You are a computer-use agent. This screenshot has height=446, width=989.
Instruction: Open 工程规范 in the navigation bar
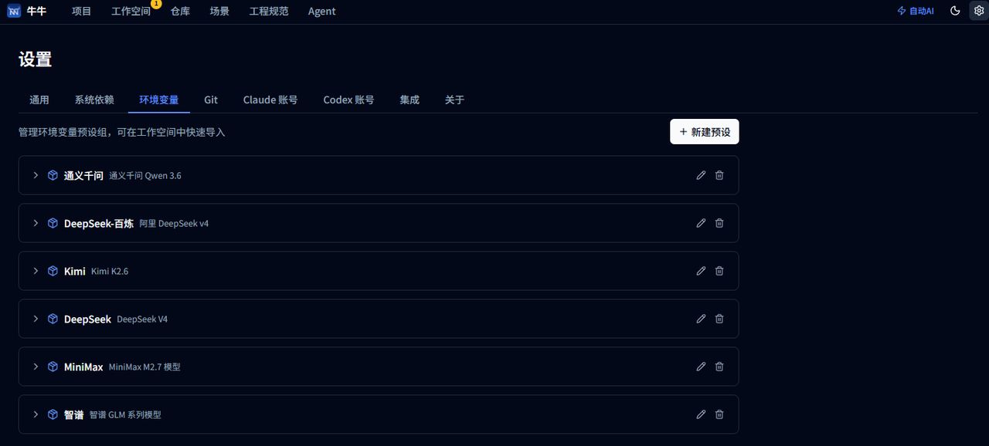[x=269, y=12]
